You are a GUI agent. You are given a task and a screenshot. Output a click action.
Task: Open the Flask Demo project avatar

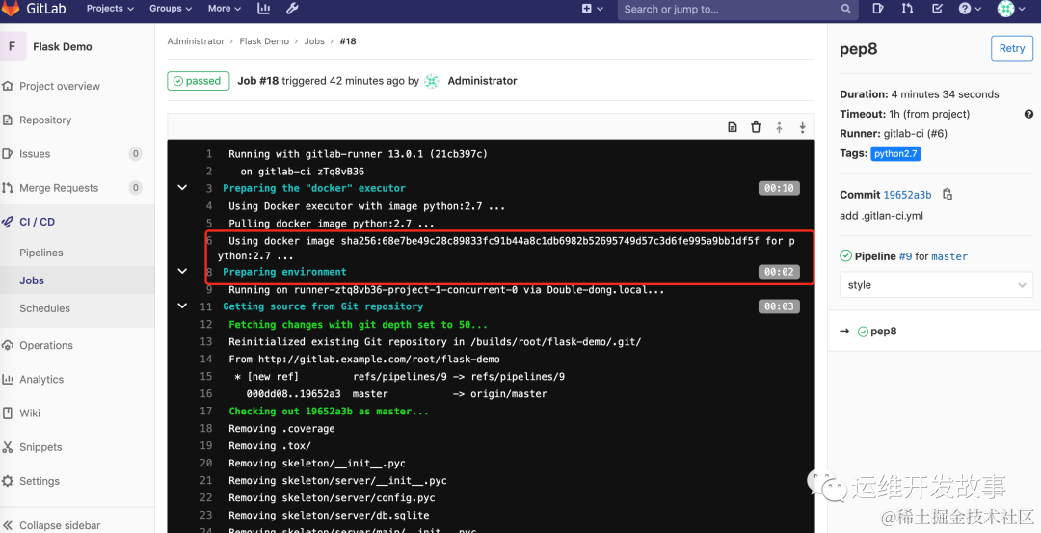click(12, 46)
